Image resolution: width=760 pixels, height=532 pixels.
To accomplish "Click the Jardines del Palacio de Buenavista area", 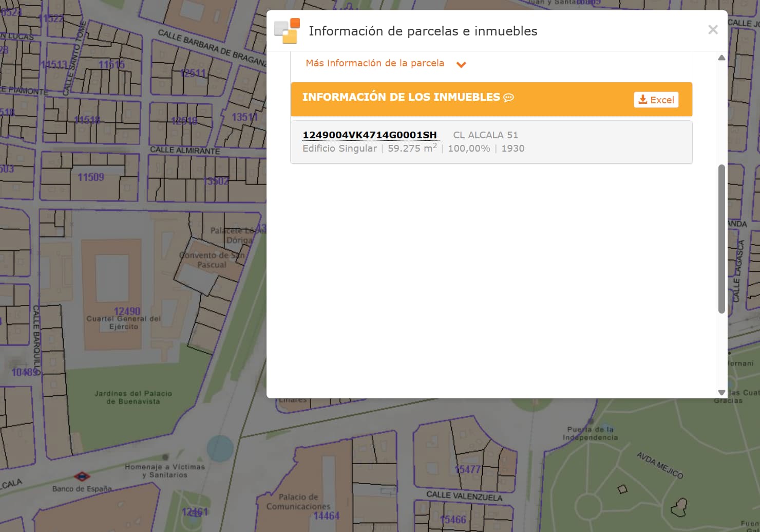I will coord(133,397).
